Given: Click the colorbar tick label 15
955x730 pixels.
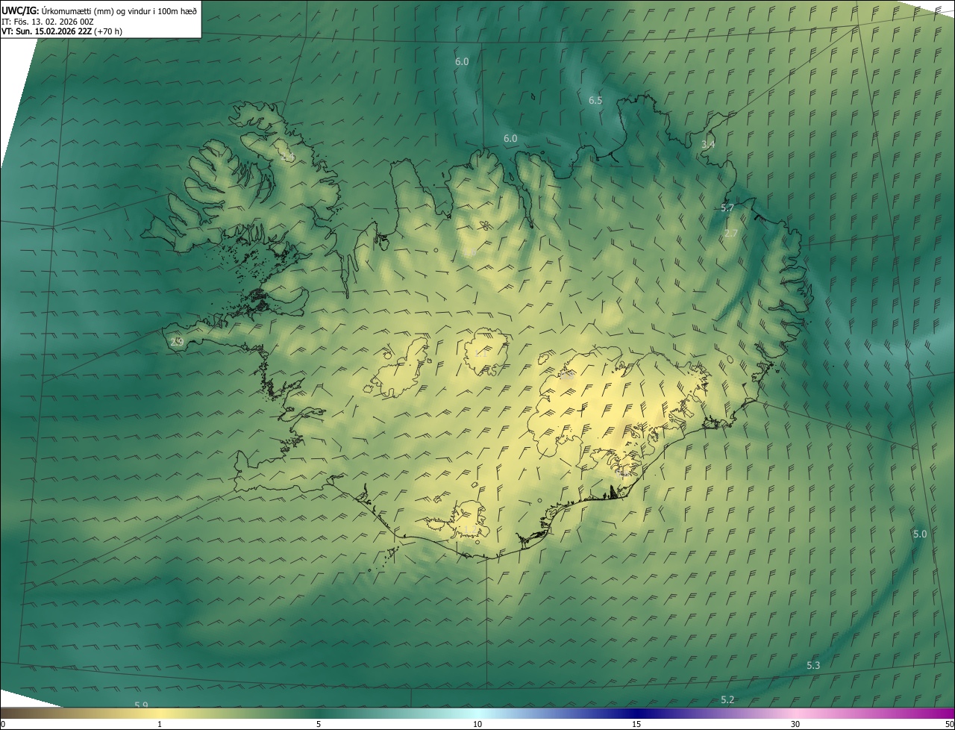Looking at the screenshot, I should pos(636,724).
